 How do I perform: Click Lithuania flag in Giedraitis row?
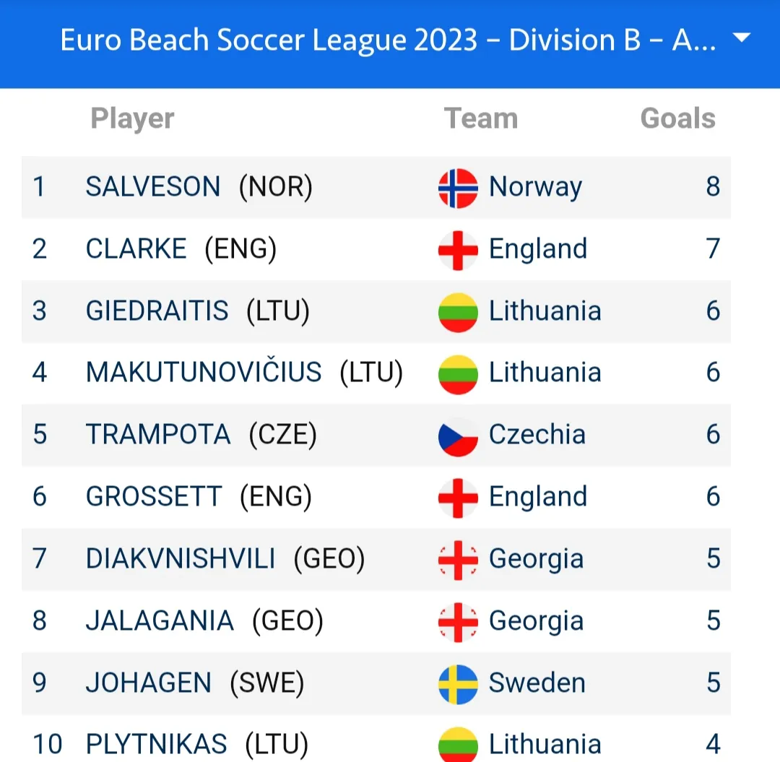(458, 312)
